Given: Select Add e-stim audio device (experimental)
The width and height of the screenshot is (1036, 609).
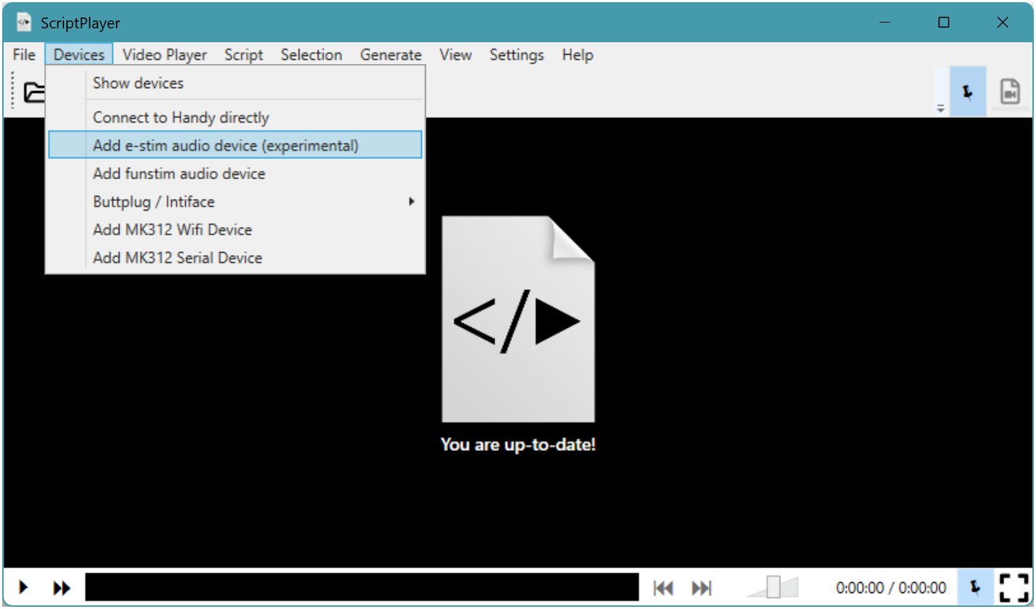Looking at the screenshot, I should [x=235, y=145].
